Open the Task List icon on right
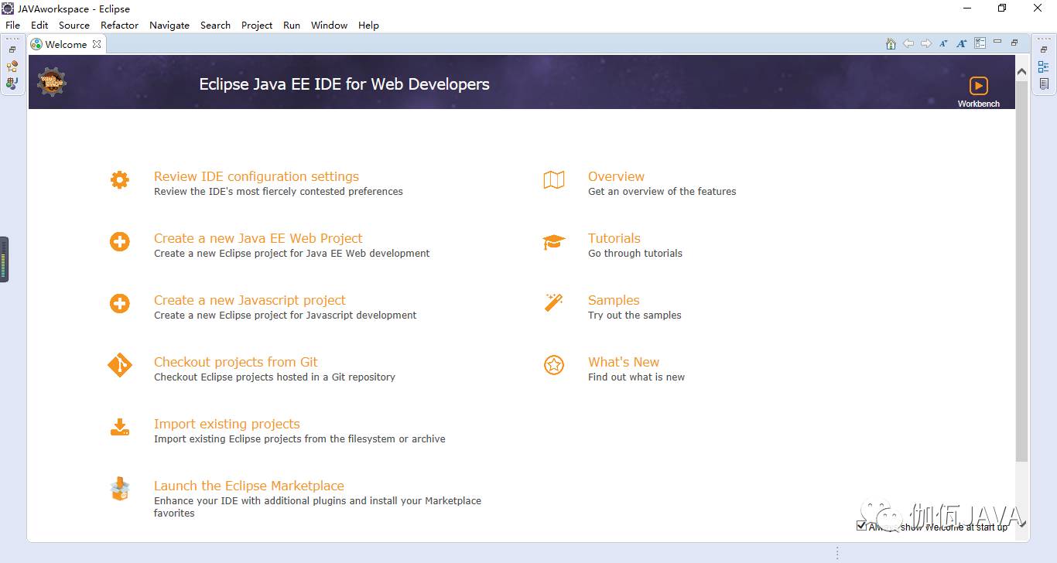 1044,84
